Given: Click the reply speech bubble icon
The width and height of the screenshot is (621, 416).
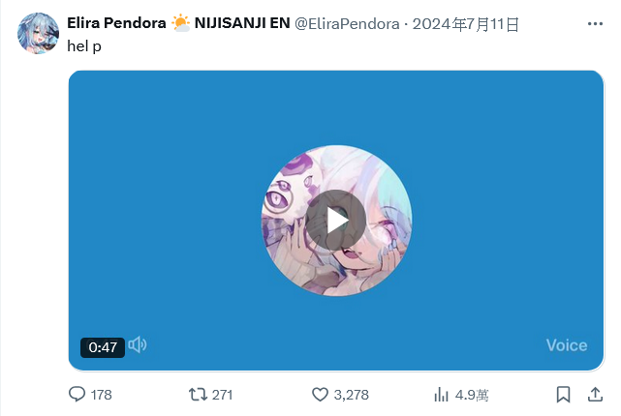Looking at the screenshot, I should click(77, 395).
